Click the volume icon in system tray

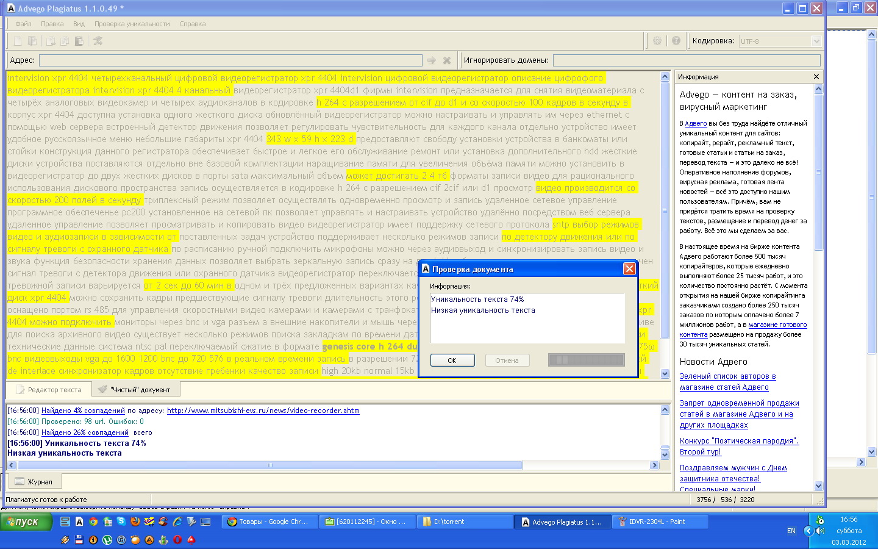pos(821,531)
